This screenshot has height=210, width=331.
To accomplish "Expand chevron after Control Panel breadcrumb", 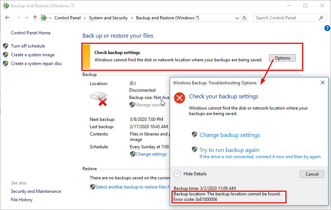I will [x=85, y=18].
